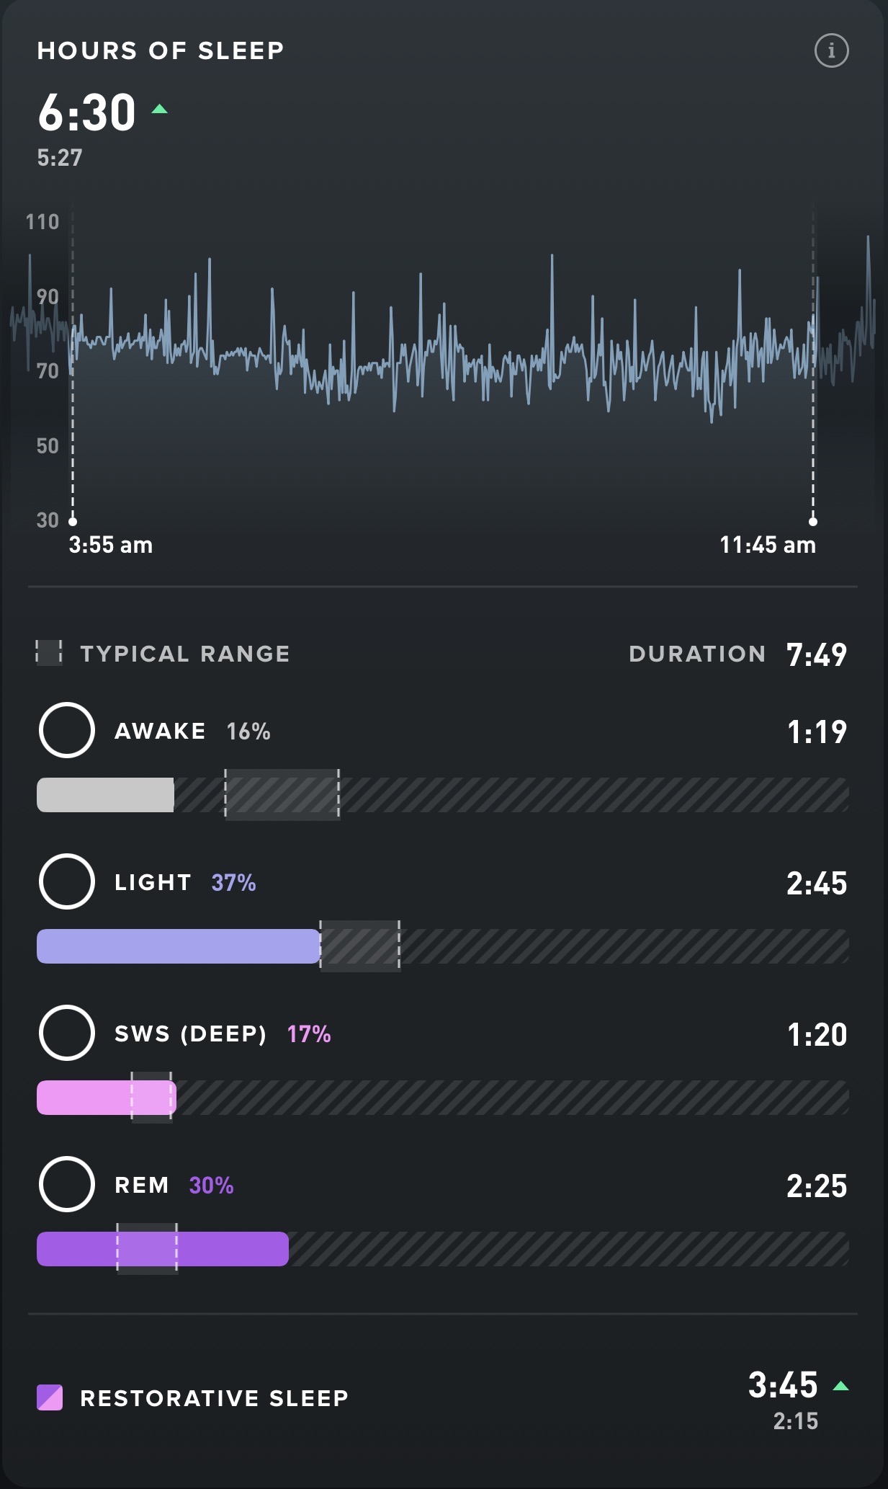The width and height of the screenshot is (888, 1489).
Task: Toggle the Awake stage circle
Action: click(67, 730)
